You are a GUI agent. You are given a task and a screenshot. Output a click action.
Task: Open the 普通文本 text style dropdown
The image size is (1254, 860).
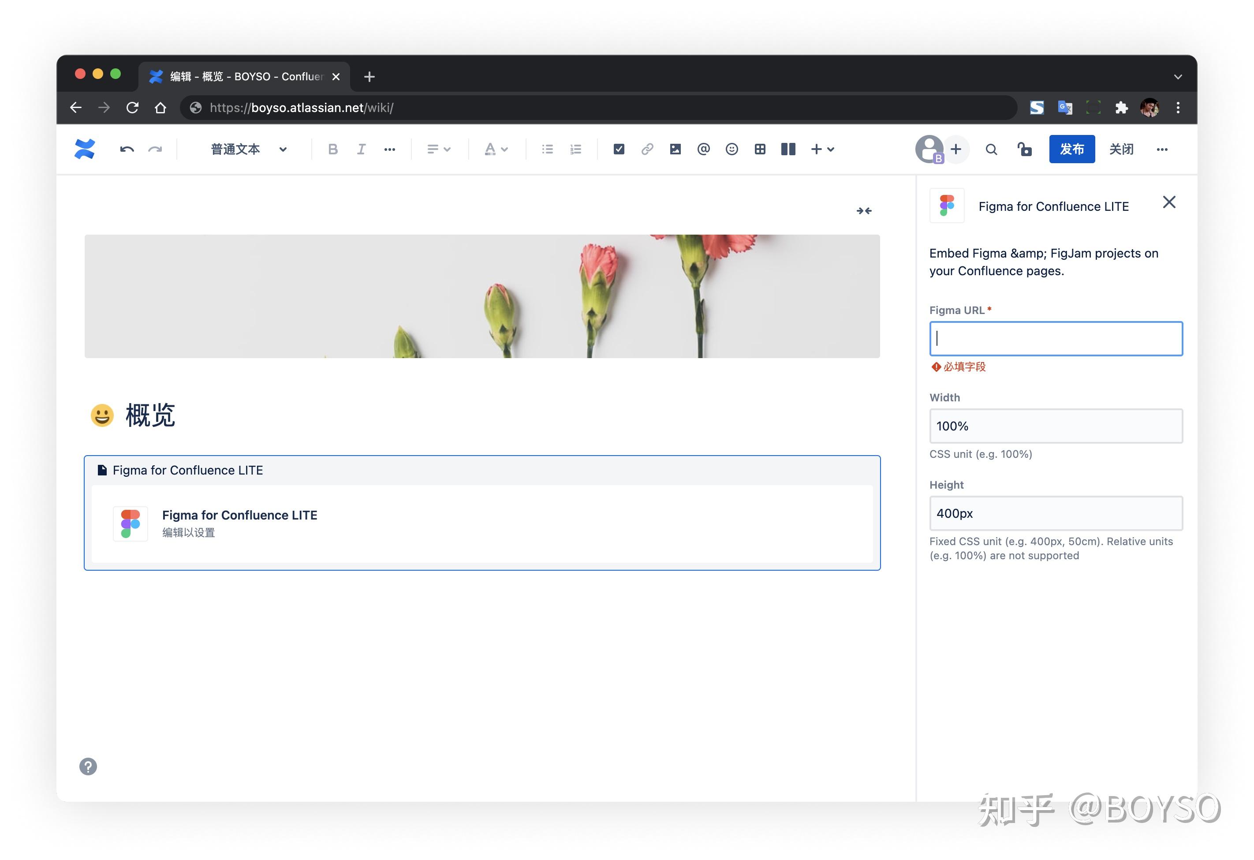[x=248, y=150]
